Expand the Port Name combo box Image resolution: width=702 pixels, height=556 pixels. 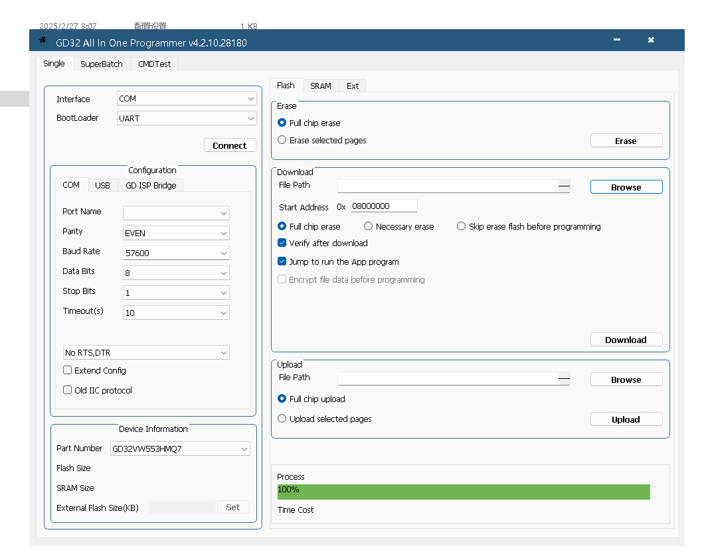[176, 213]
